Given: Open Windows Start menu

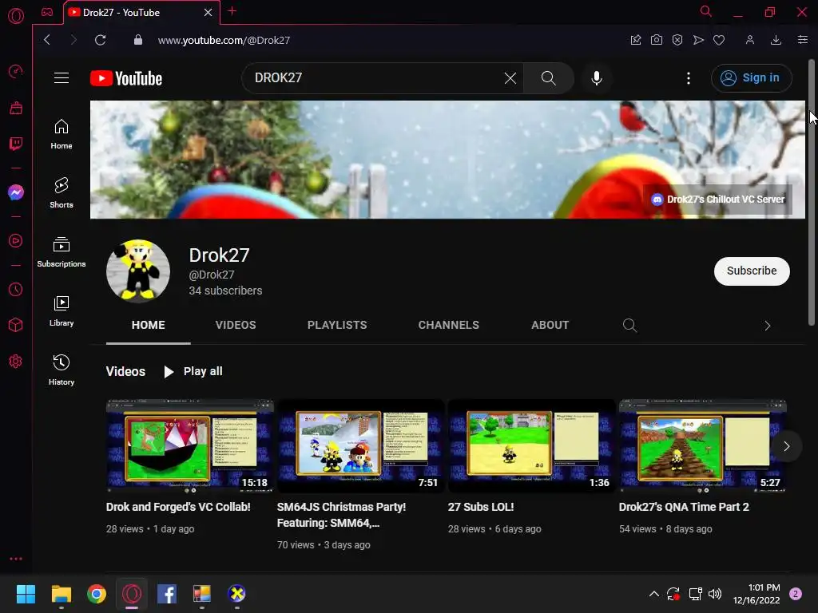Looking at the screenshot, I should coord(26,594).
